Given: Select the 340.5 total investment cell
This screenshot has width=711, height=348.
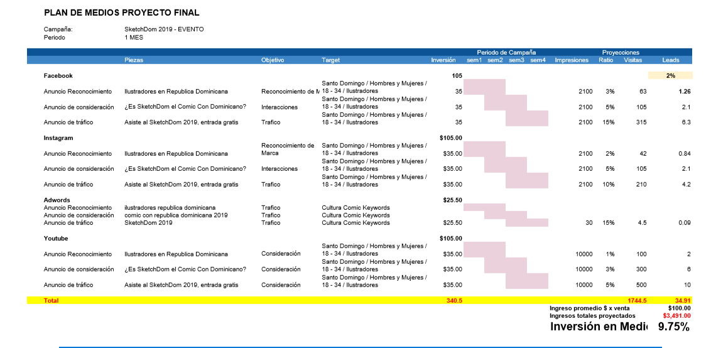Looking at the screenshot, I should 453,300.
